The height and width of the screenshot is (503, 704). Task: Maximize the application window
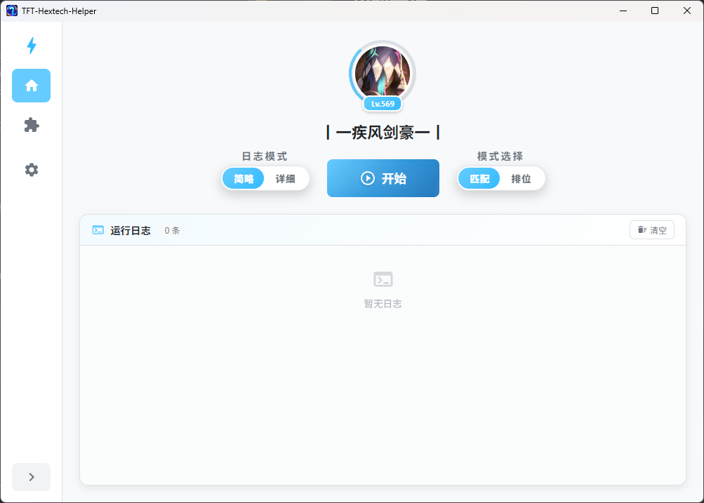(x=655, y=11)
